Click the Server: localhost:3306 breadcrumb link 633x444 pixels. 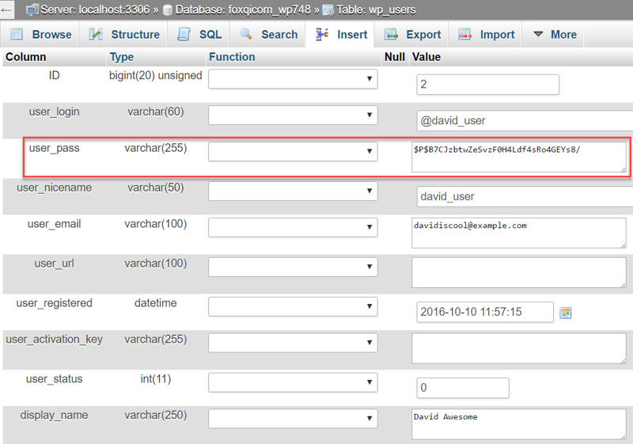tap(95, 9)
